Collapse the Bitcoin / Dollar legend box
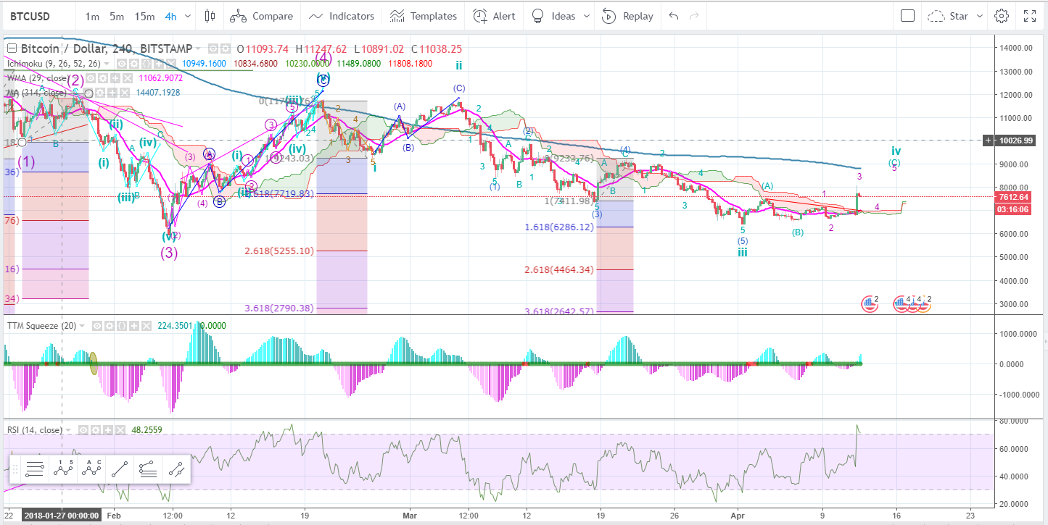1048x525 pixels. [x=12, y=49]
